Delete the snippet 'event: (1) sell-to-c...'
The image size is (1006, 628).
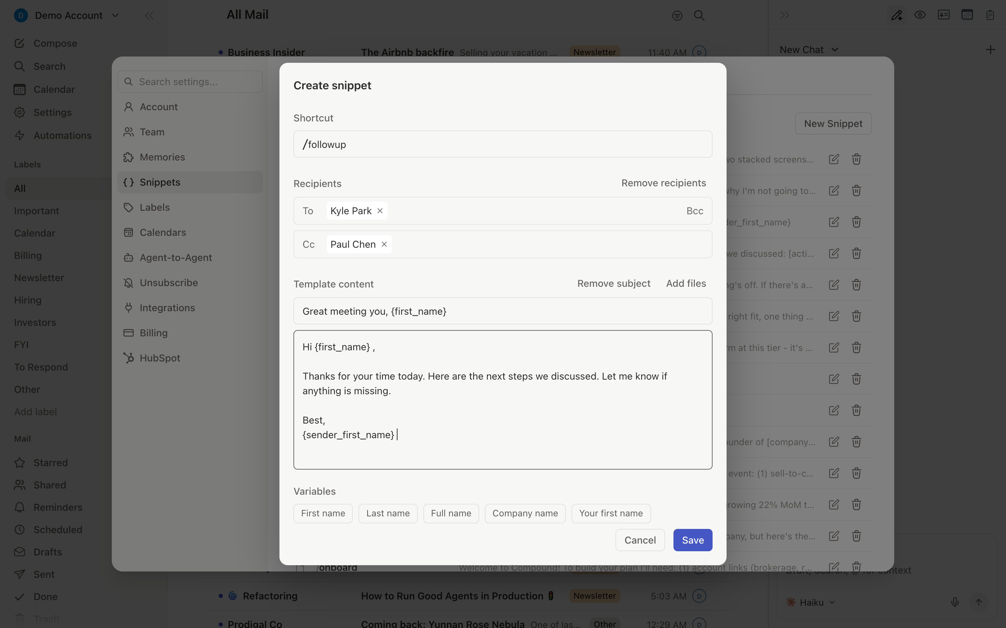tap(856, 473)
